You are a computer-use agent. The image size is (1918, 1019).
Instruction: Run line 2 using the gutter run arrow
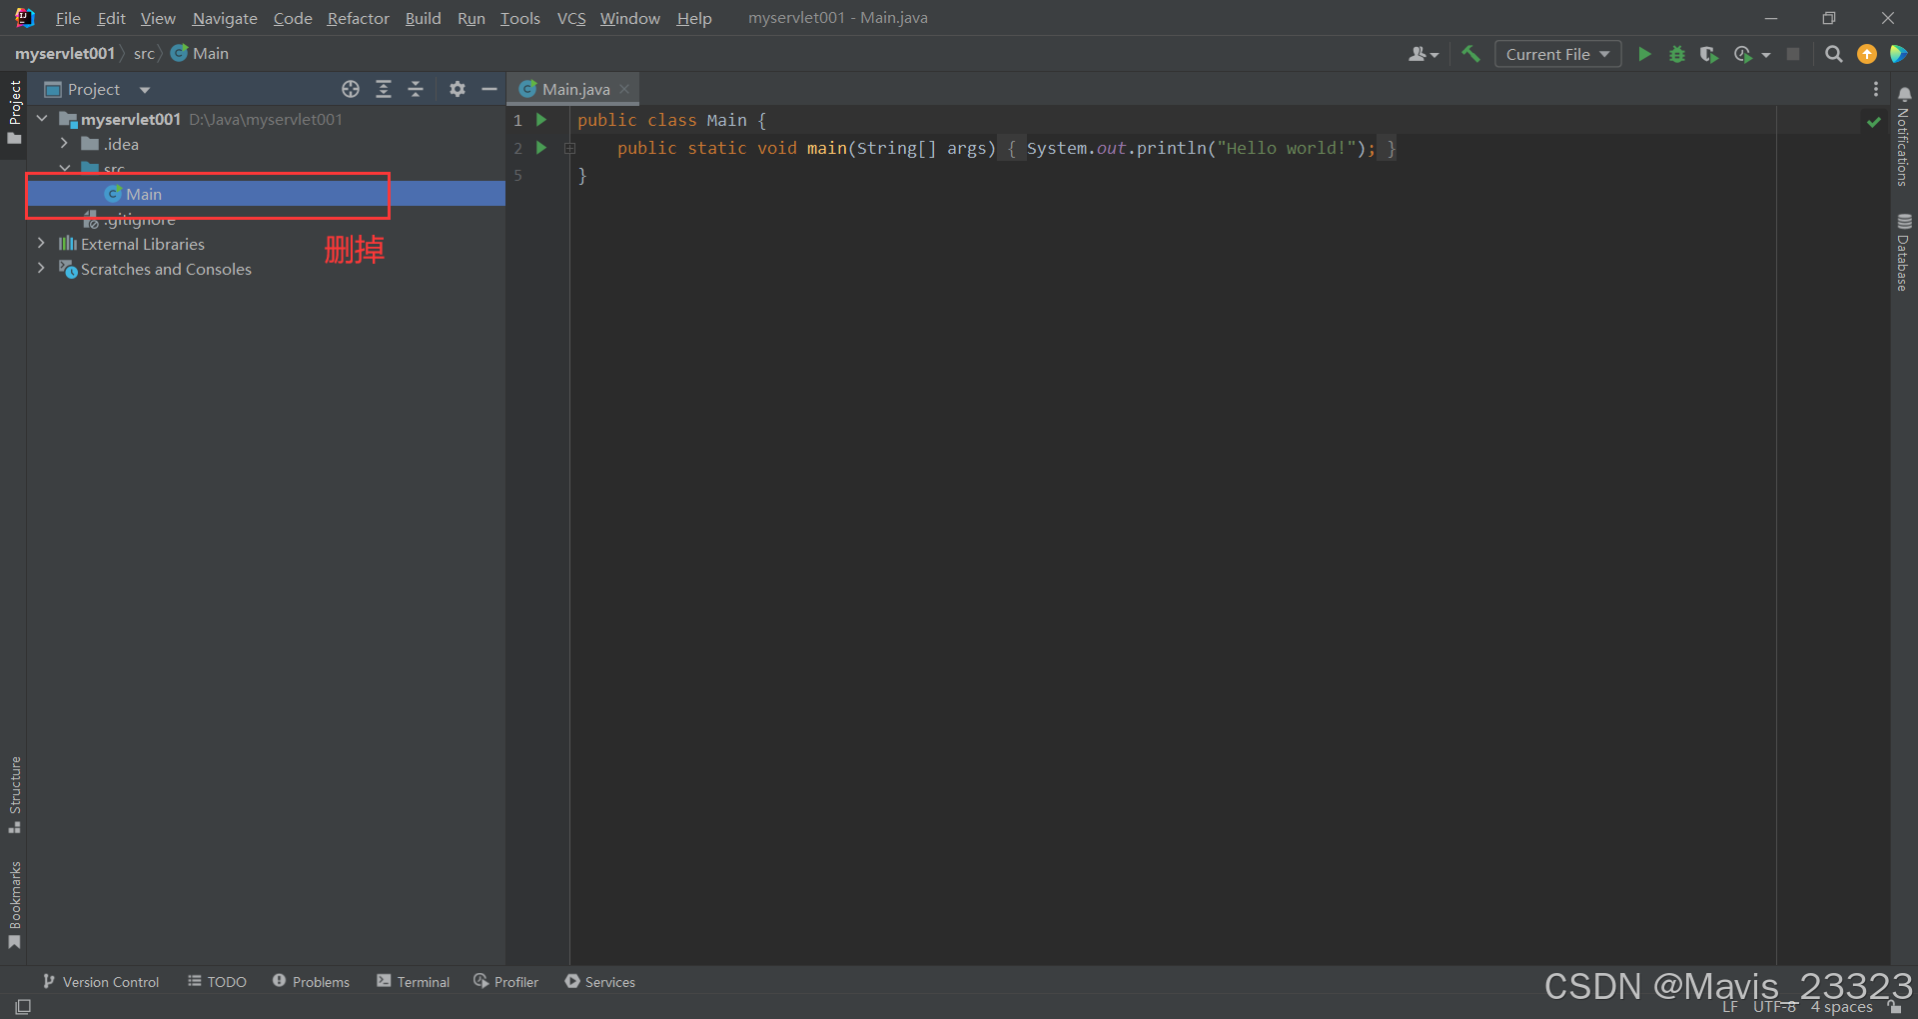[x=542, y=148]
